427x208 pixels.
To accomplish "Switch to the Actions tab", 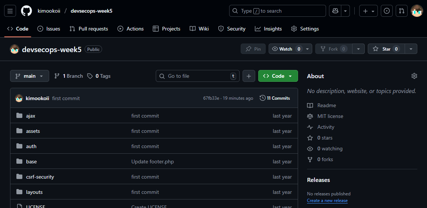I will [130, 29].
